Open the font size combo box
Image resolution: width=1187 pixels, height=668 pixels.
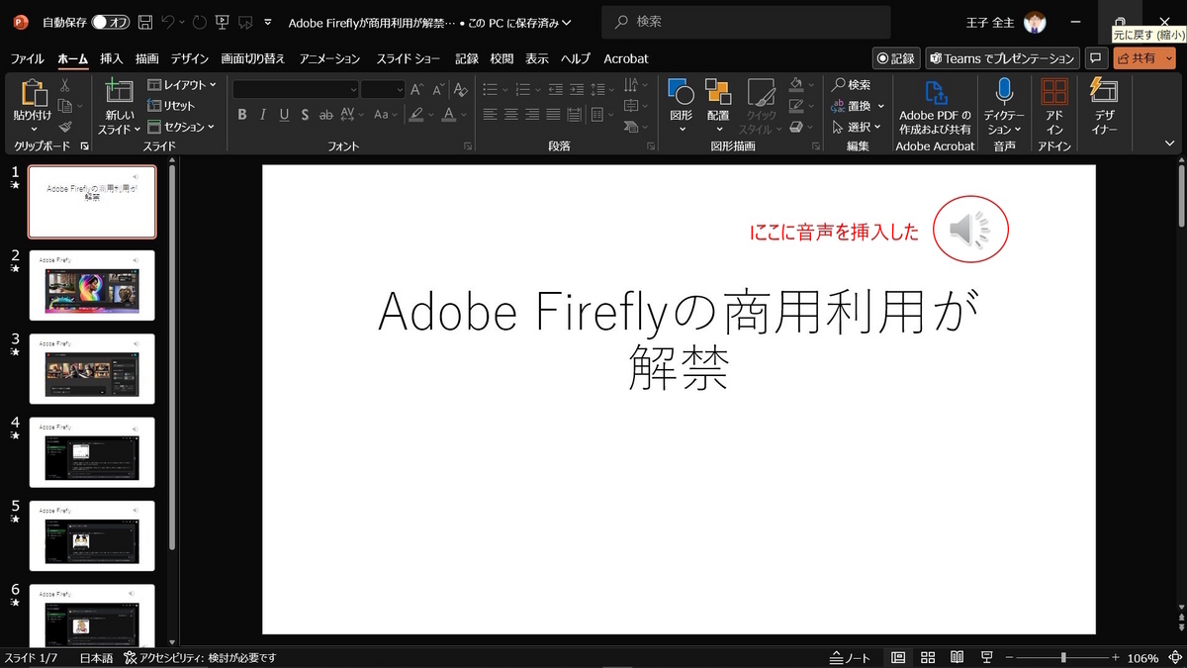point(383,89)
